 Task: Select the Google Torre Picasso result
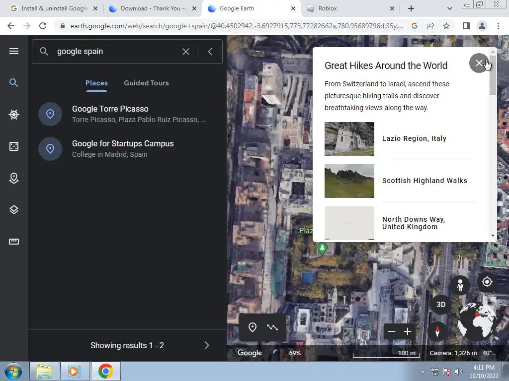pos(127,114)
